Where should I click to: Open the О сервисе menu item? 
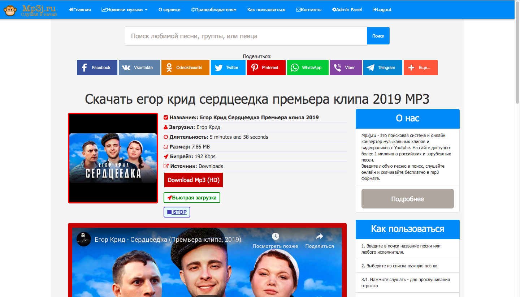point(169,10)
